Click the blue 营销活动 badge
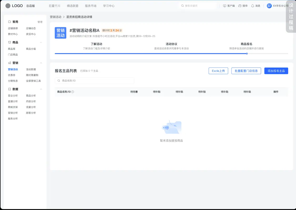296x210 pixels. click(60, 33)
